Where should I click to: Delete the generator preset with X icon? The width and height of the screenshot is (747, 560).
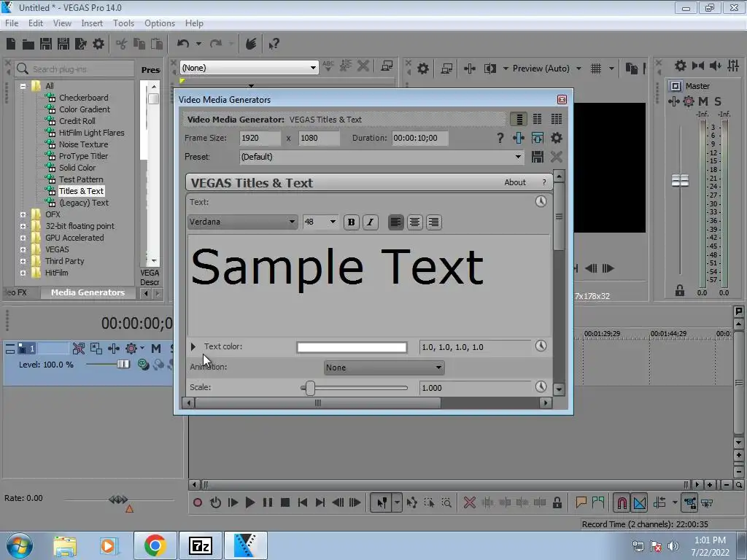556,157
